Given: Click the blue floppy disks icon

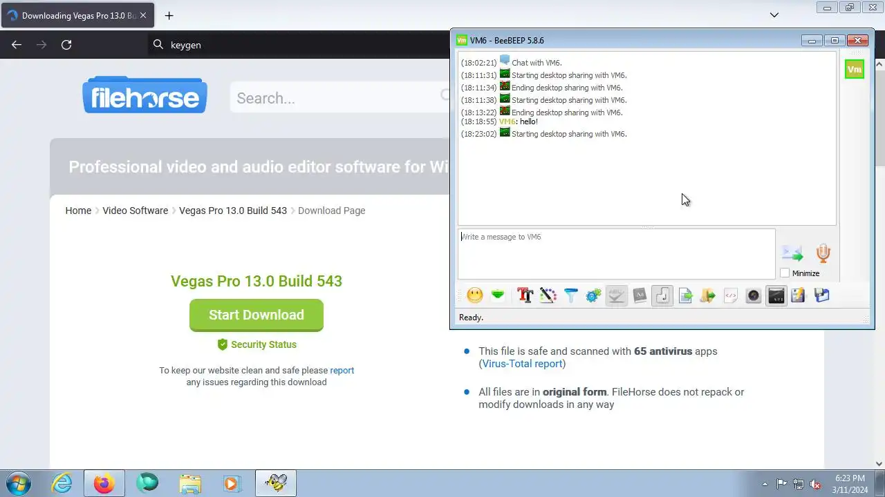Looking at the screenshot, I should click(821, 295).
